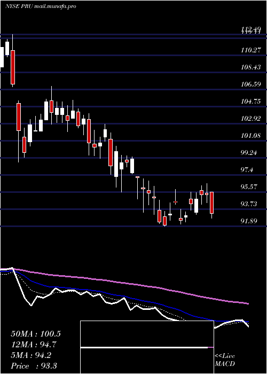Click the Price : 93.3 reading
Image resolution: width=267 pixels, height=374 pixels.
[x=34, y=366]
